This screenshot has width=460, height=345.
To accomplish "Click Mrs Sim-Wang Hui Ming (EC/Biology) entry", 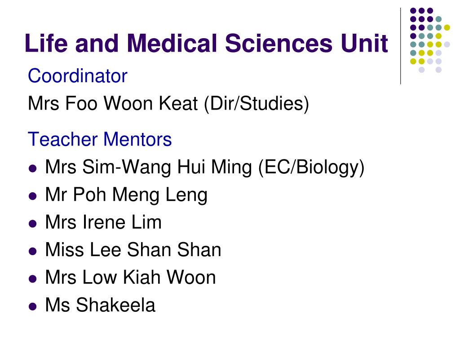I will pos(205,167).
